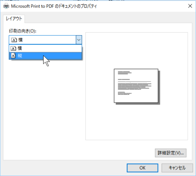This screenshot has width=196, height=176.
Task: Click the 印刷の向き(O): label
Action: [x=23, y=31]
